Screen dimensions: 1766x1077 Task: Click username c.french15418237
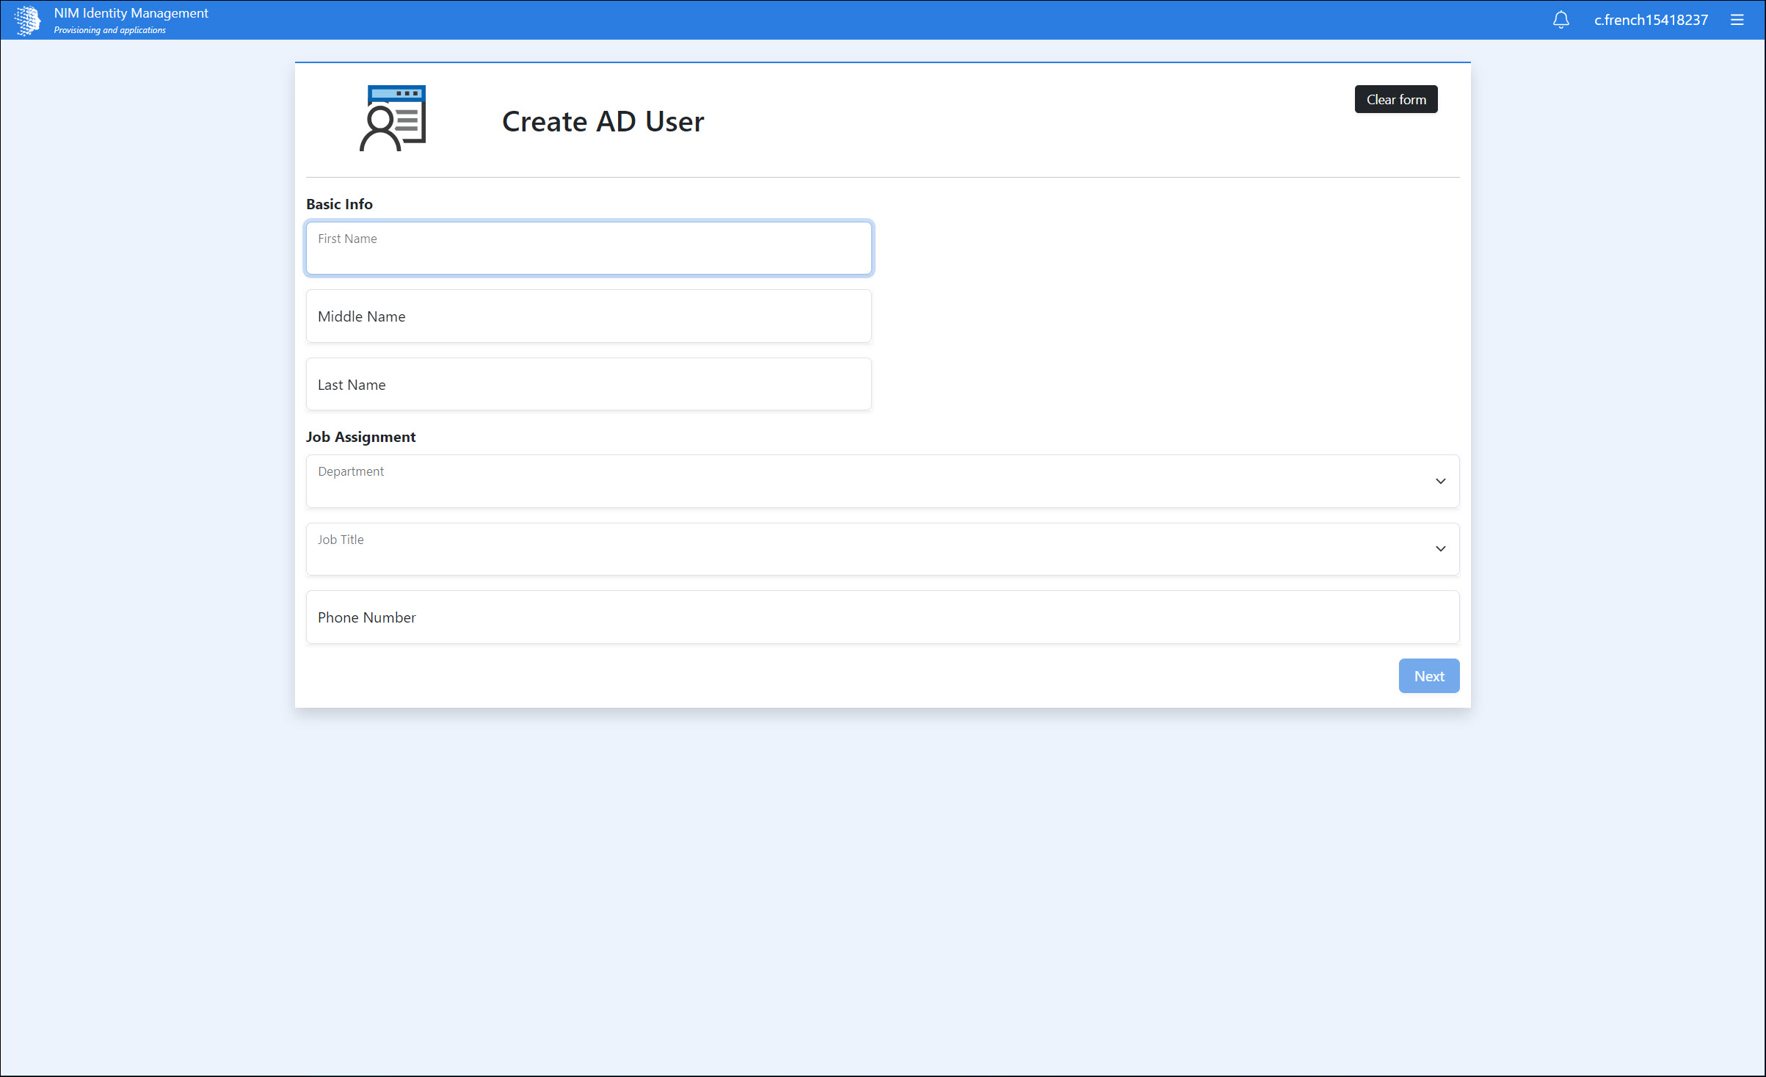coord(1651,20)
